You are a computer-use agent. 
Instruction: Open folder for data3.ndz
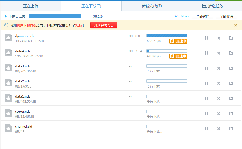pos(231,68)
